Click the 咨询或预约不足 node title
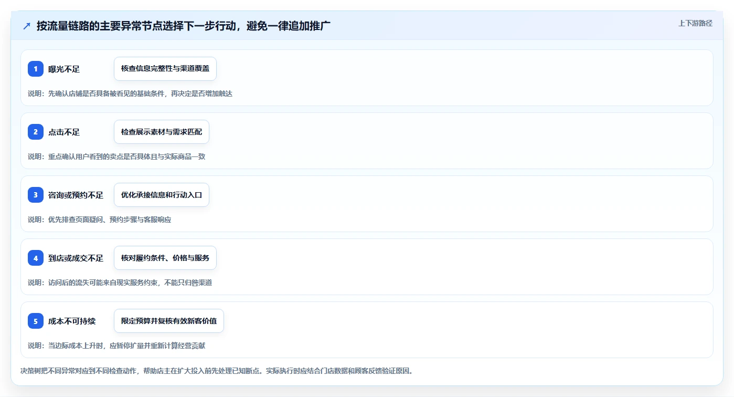 (76, 195)
